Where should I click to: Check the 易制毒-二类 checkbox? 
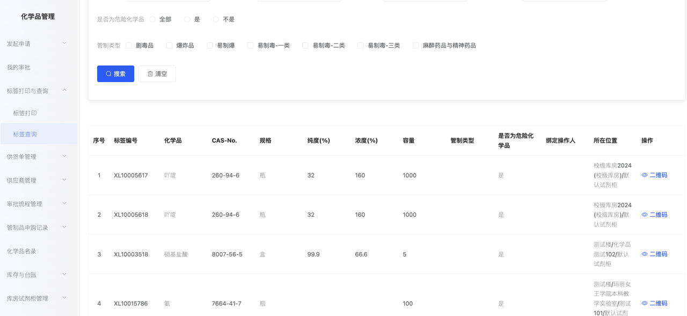point(305,46)
